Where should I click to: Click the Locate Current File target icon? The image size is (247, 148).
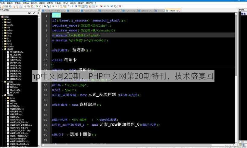pyautogui.click(x=38, y=13)
